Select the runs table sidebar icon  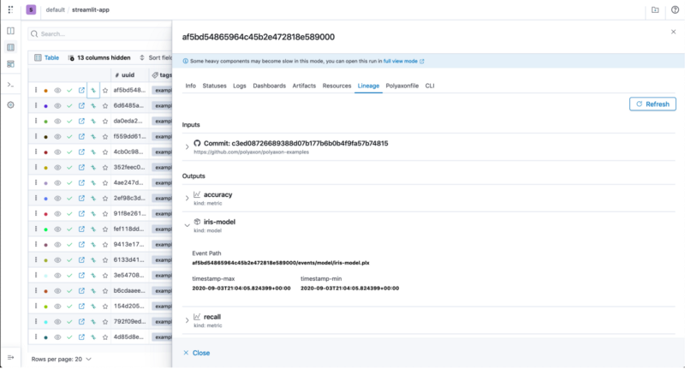click(10, 47)
